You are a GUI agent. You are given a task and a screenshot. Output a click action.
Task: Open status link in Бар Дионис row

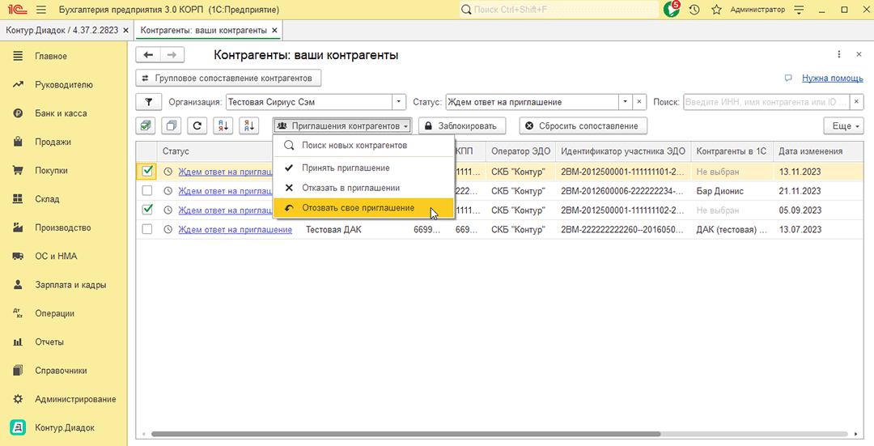[226, 191]
